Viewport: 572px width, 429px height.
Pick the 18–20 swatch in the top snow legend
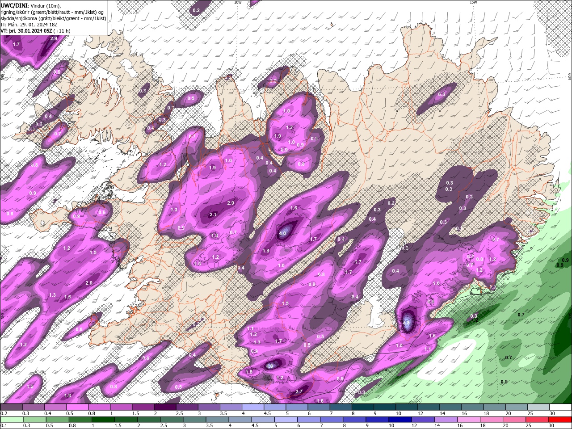[x=494, y=407]
